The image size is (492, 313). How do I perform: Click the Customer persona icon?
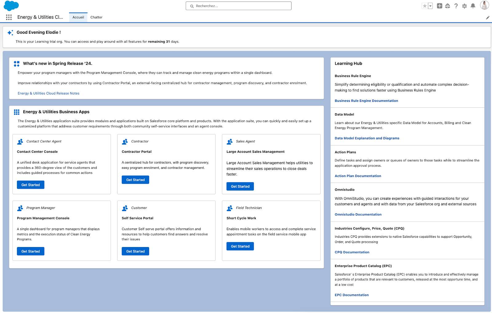[x=125, y=208]
